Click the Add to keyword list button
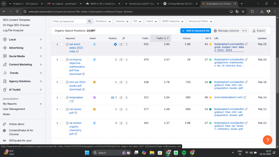Image resolution: width=279 pixels, height=157 pixels. coord(195,31)
